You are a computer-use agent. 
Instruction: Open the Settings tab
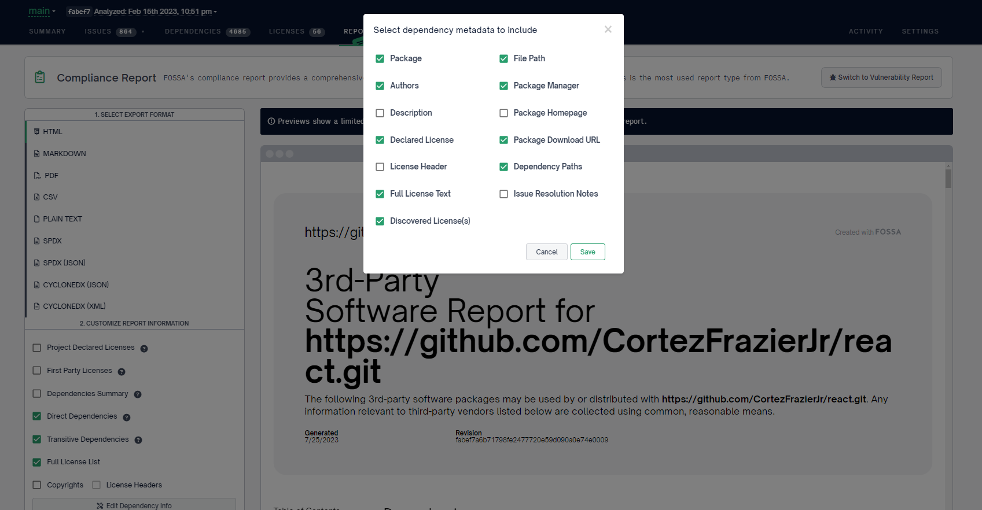click(x=920, y=31)
